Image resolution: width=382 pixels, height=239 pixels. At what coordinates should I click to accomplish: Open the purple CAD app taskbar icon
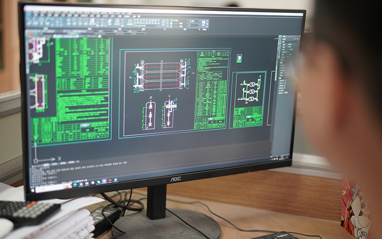pos(104,181)
